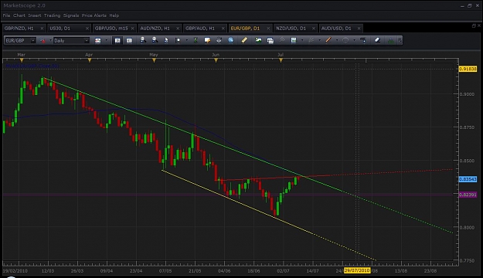This screenshot has width=483, height=278.
Task: Click the printer icon in the toolbar
Action: (x=219, y=40)
